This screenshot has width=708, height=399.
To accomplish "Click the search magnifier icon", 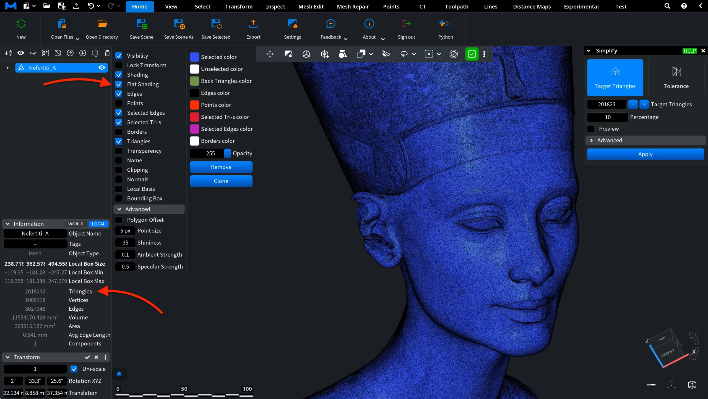I will (667, 6).
